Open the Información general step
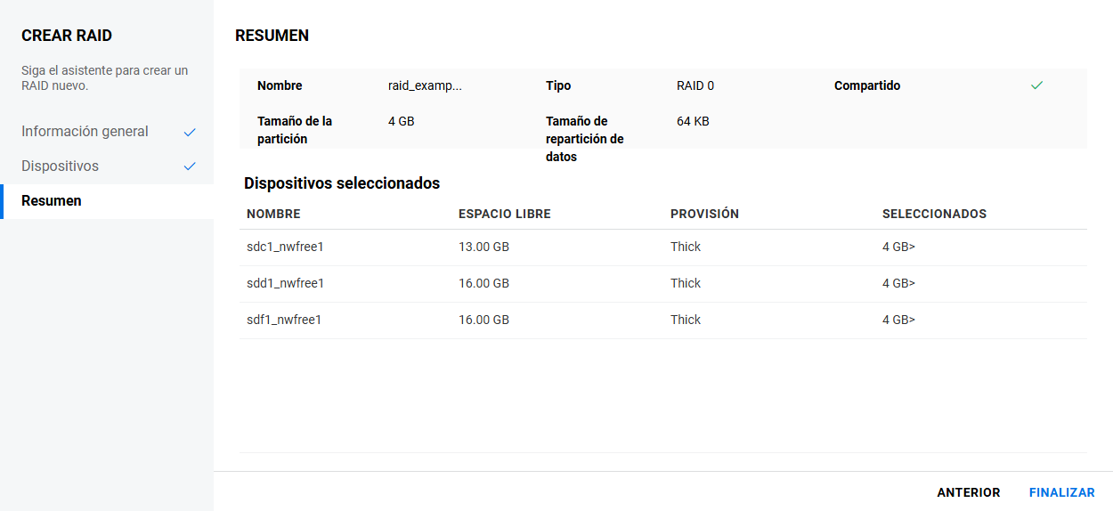This screenshot has height=511, width=1113. tap(85, 132)
